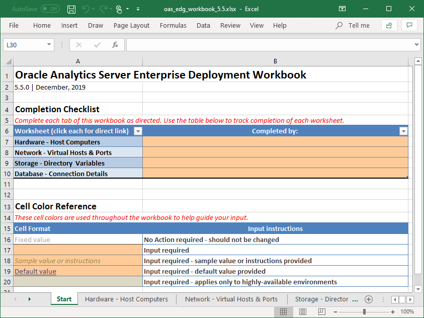Adjust the zoom slider handle
The width and height of the screenshot is (424, 318).
coord(364,311)
